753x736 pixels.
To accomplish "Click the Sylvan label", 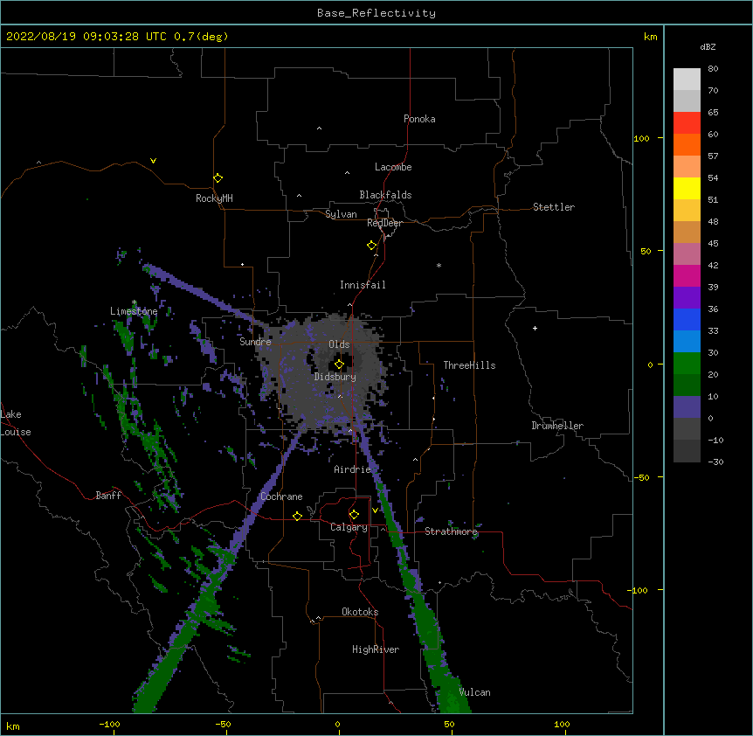I will [341, 214].
